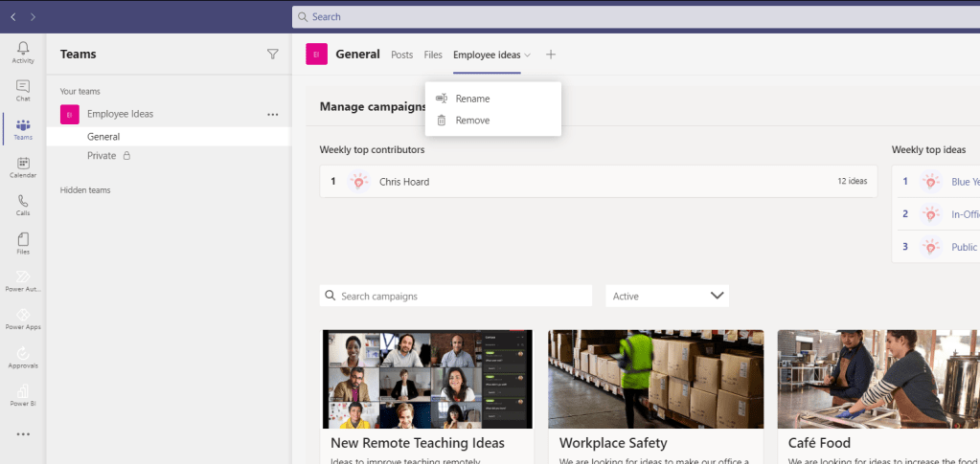Image resolution: width=980 pixels, height=464 pixels.
Task: Open Power BI in the sidebar
Action: [x=23, y=395]
